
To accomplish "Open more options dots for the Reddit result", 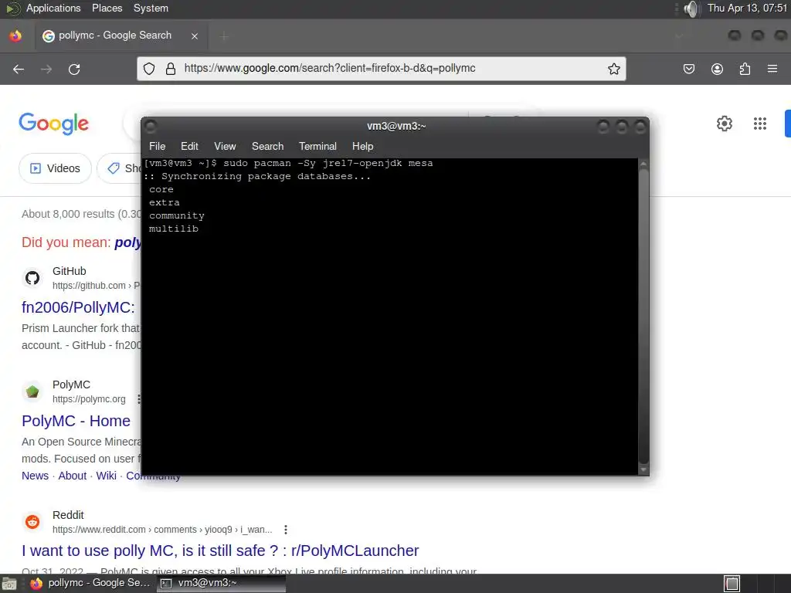I will pyautogui.click(x=286, y=530).
